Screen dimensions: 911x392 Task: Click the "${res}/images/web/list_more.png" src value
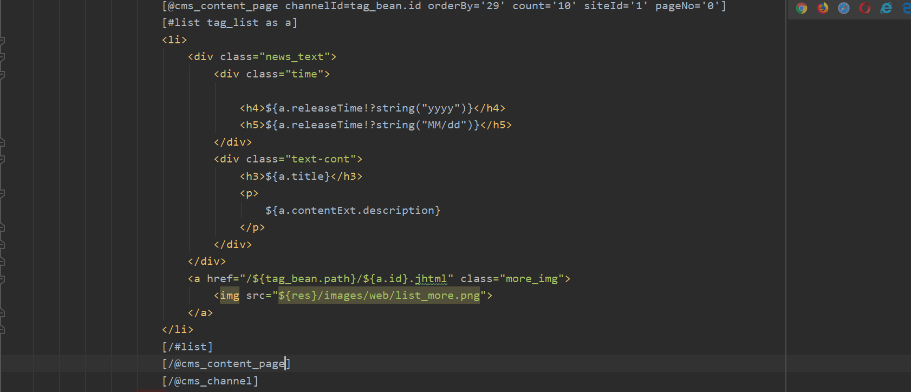[379, 296]
